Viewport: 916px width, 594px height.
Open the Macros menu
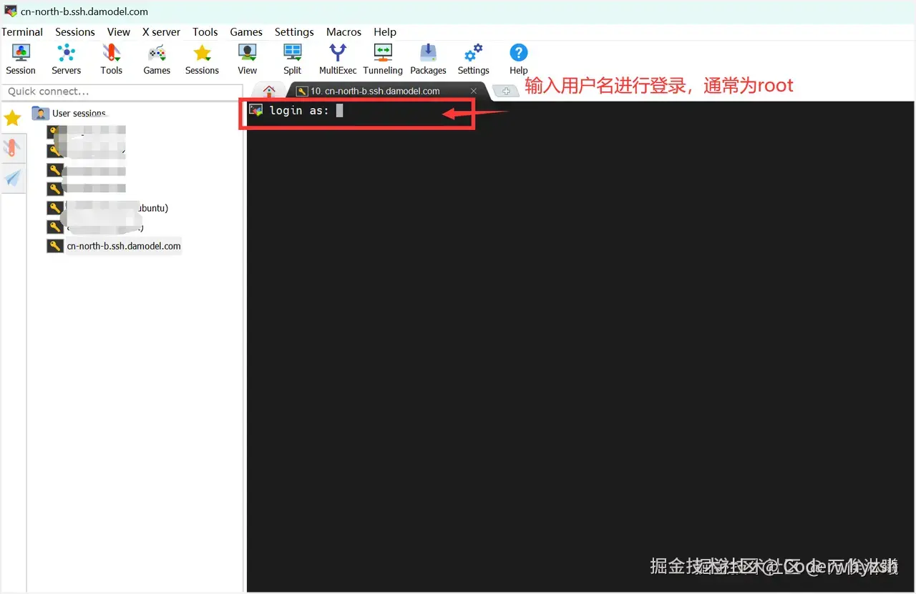click(x=343, y=32)
